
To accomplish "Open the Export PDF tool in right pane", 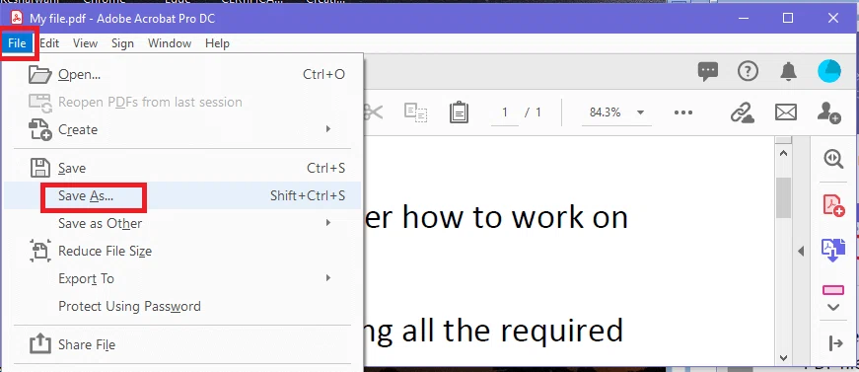I will click(832, 251).
